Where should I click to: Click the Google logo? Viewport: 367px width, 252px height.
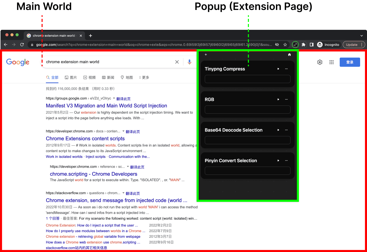tap(18, 62)
